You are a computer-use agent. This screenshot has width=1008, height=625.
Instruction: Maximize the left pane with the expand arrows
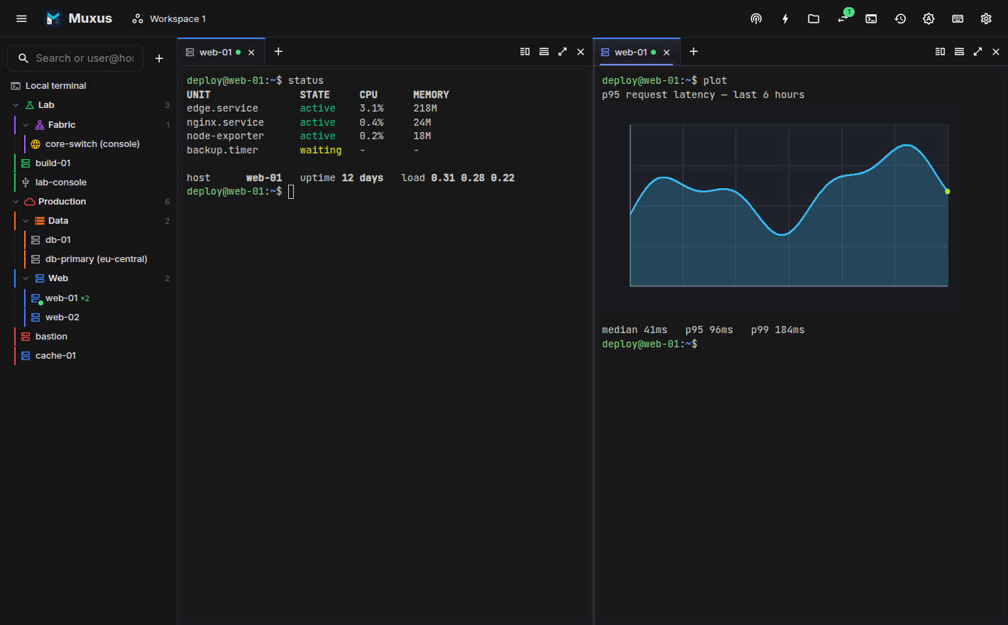point(562,51)
